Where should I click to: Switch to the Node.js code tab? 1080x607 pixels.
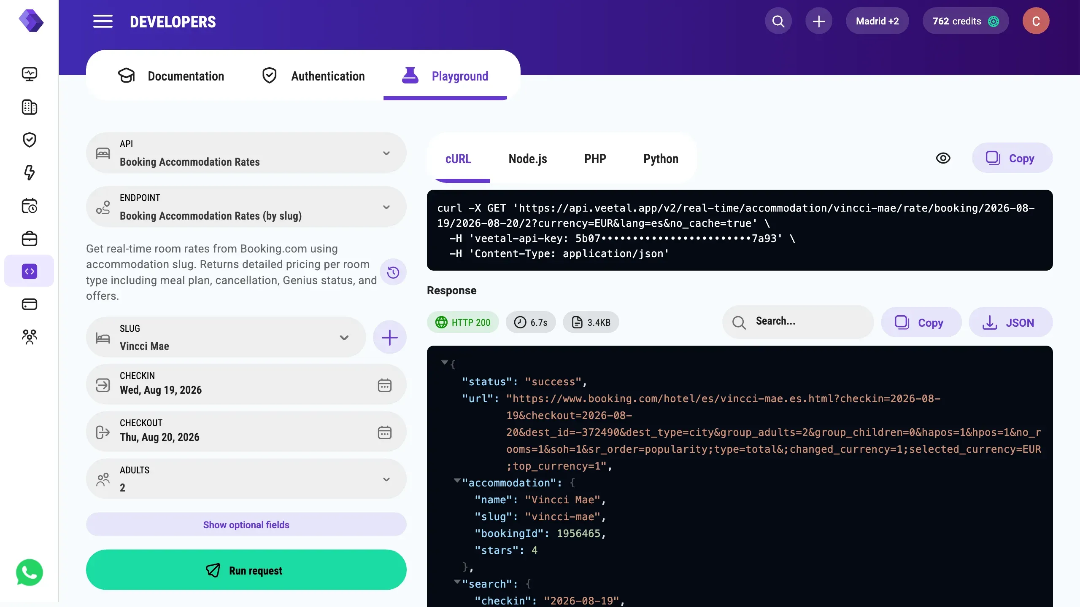click(x=528, y=159)
